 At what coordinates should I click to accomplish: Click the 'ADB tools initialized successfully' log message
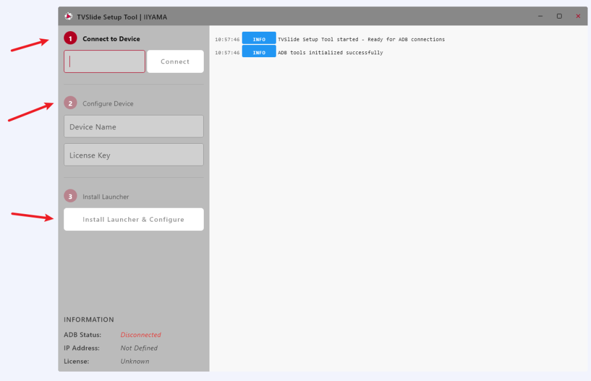330,53
